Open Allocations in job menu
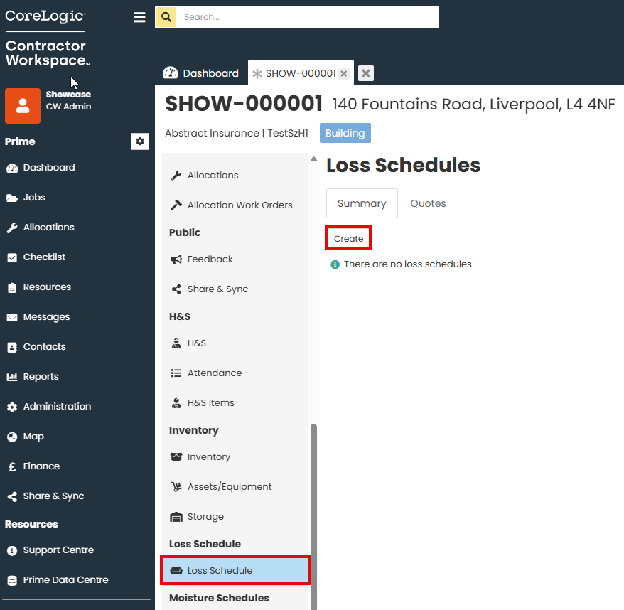The image size is (624, 610). pyautogui.click(x=235, y=175)
